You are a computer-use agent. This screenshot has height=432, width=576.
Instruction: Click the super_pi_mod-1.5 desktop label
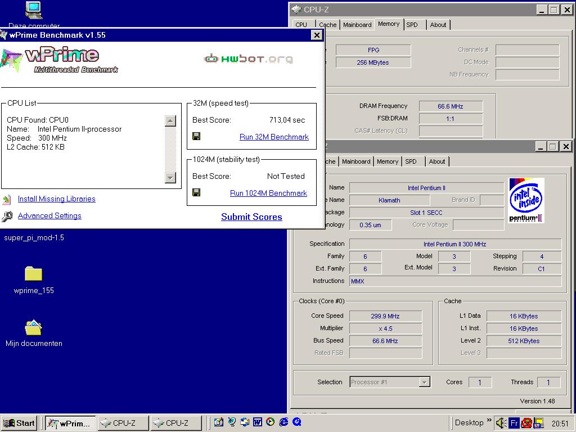[x=34, y=238]
